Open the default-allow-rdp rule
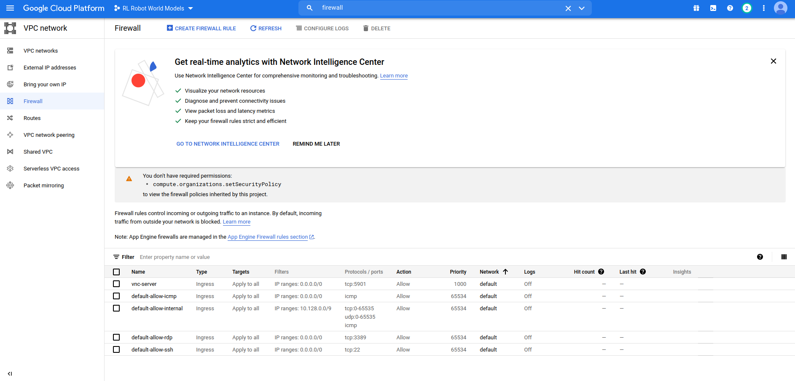 152,338
